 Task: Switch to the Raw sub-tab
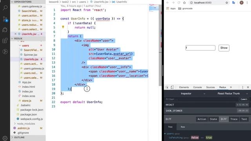tap(183, 127)
